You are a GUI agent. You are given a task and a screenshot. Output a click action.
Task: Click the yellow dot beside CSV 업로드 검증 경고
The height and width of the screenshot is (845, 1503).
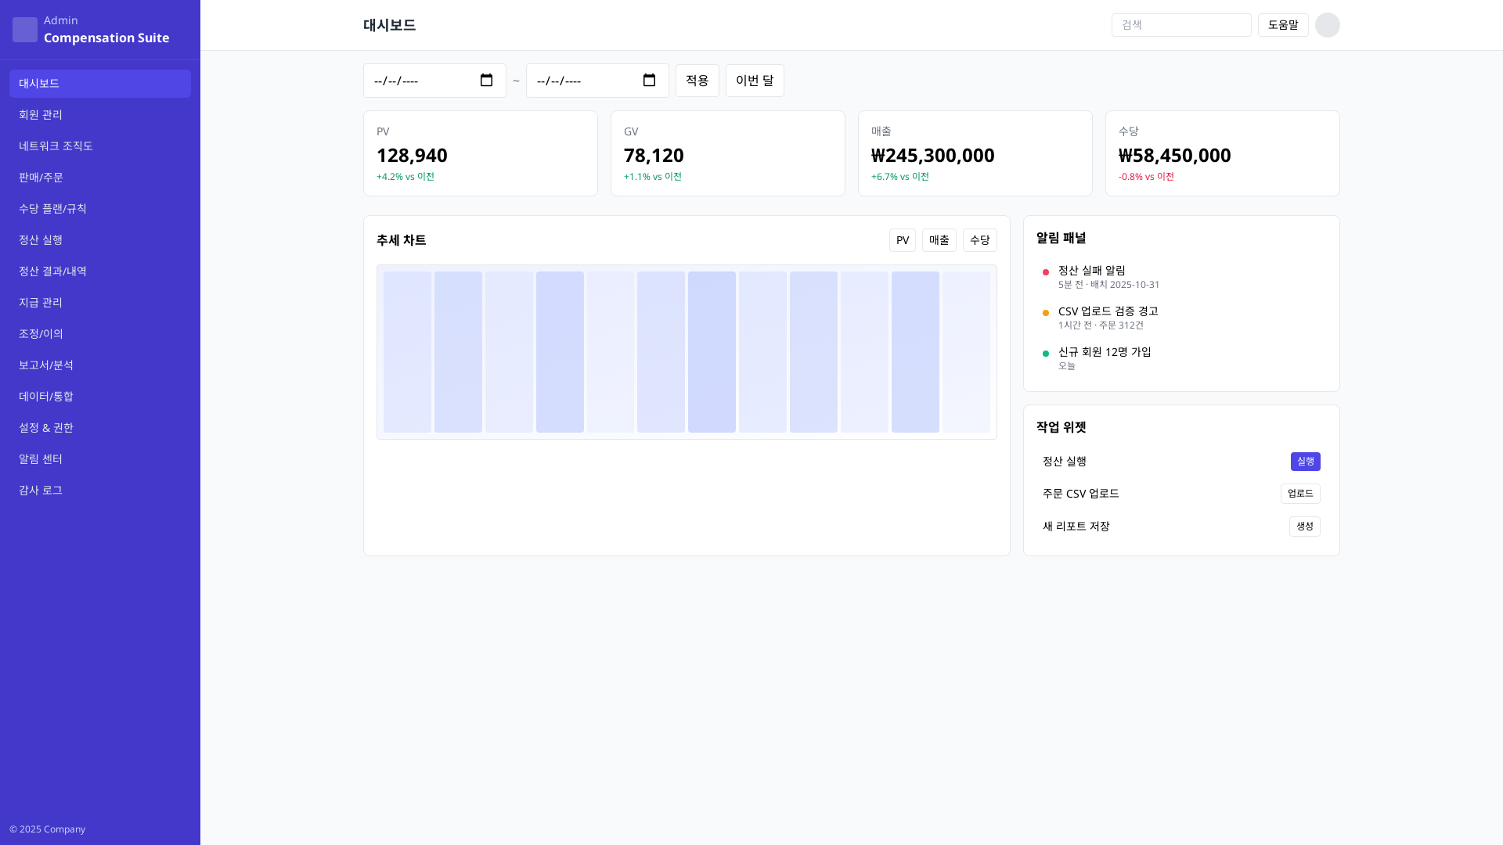(1045, 312)
